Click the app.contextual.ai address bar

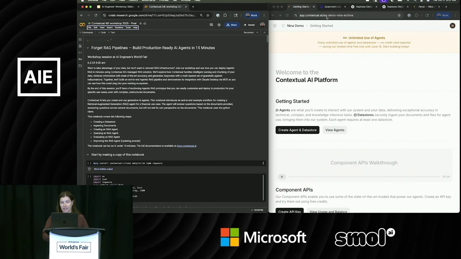coord(326,15)
